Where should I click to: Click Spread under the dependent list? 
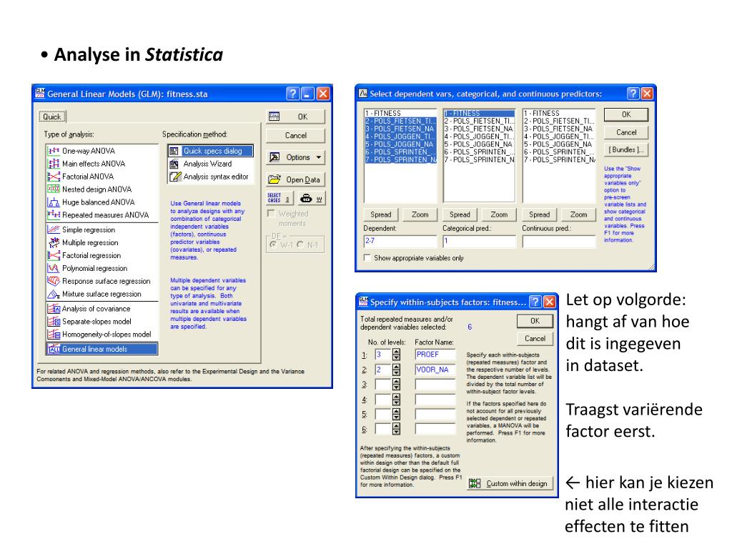pyautogui.click(x=380, y=214)
